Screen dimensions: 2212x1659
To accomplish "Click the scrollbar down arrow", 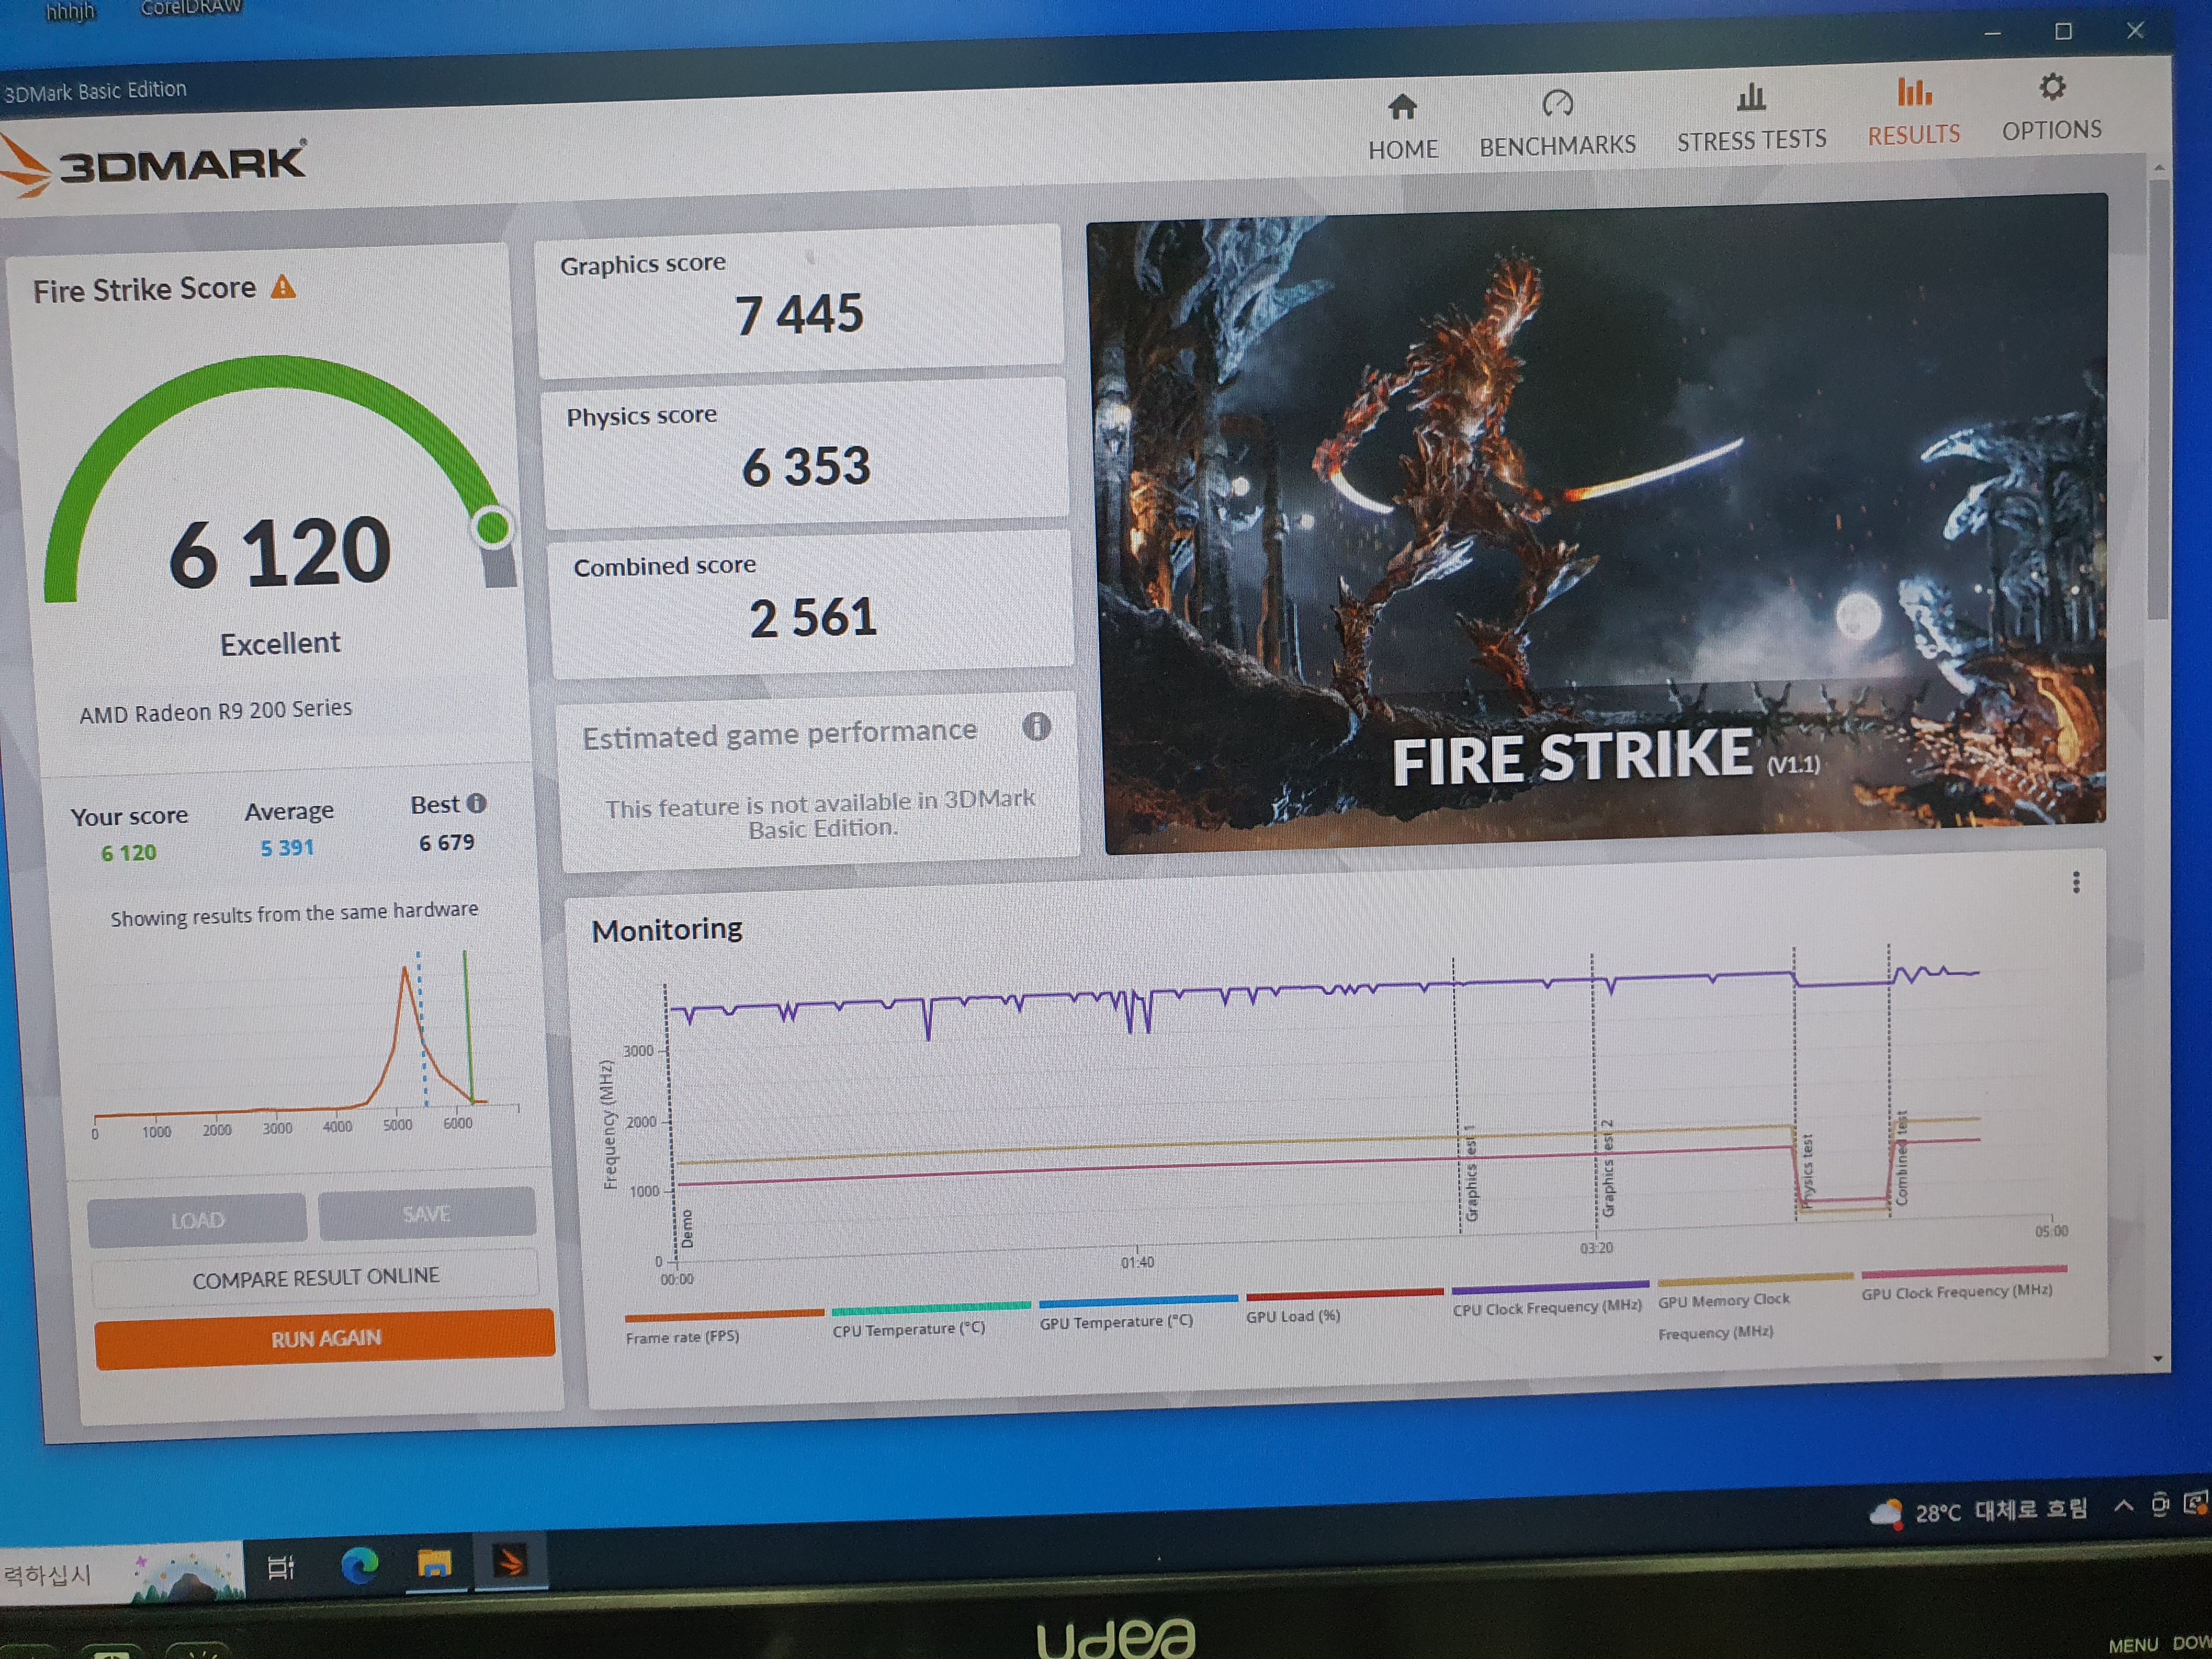I will pos(2157,1358).
